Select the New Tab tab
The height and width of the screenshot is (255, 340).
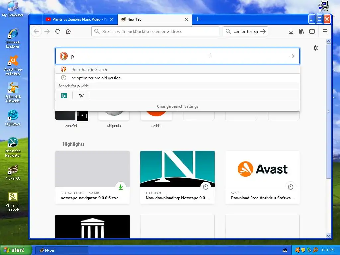click(x=154, y=19)
